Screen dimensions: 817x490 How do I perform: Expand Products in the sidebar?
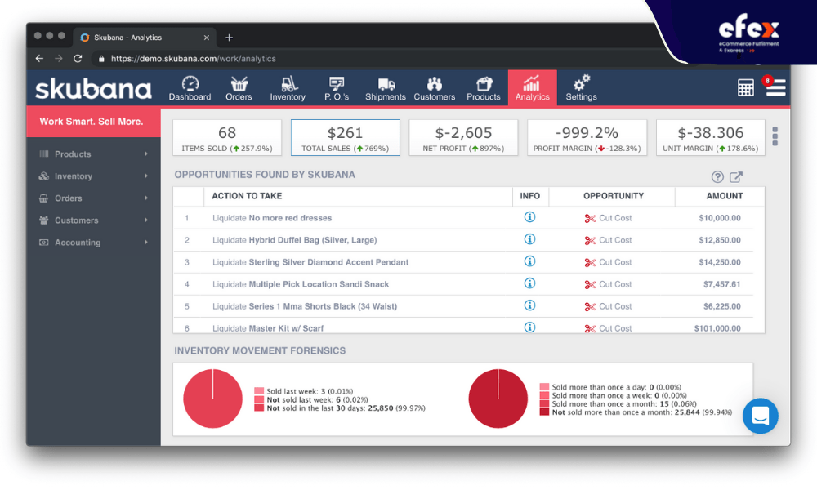tap(93, 154)
